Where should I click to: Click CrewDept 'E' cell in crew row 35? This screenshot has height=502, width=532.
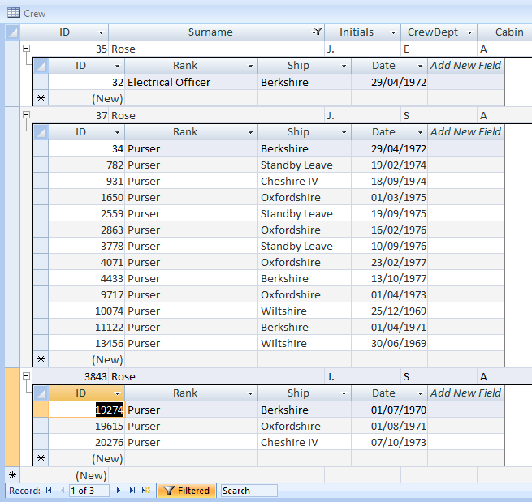pos(439,49)
